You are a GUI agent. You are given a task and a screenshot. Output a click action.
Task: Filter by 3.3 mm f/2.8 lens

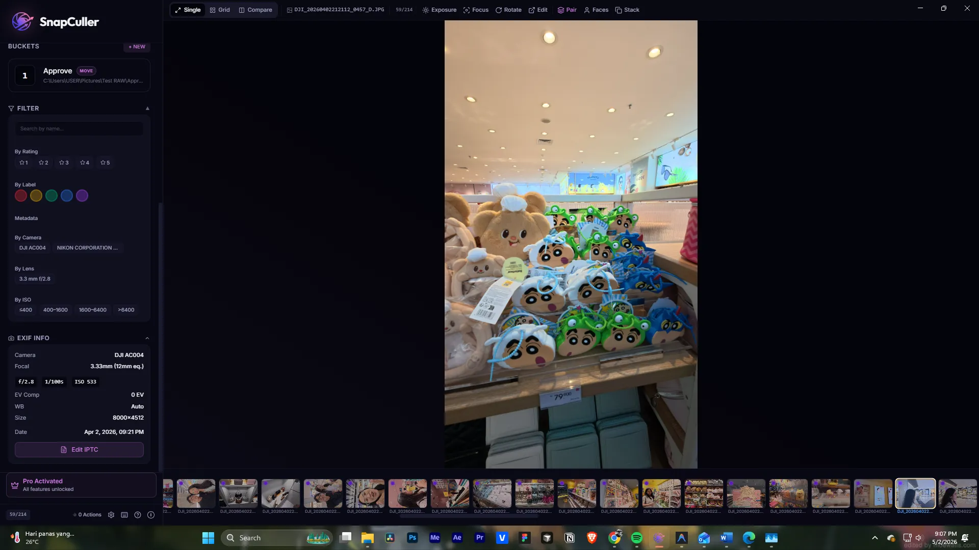35,279
